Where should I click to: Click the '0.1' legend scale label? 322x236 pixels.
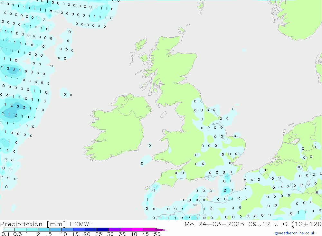[6, 234]
